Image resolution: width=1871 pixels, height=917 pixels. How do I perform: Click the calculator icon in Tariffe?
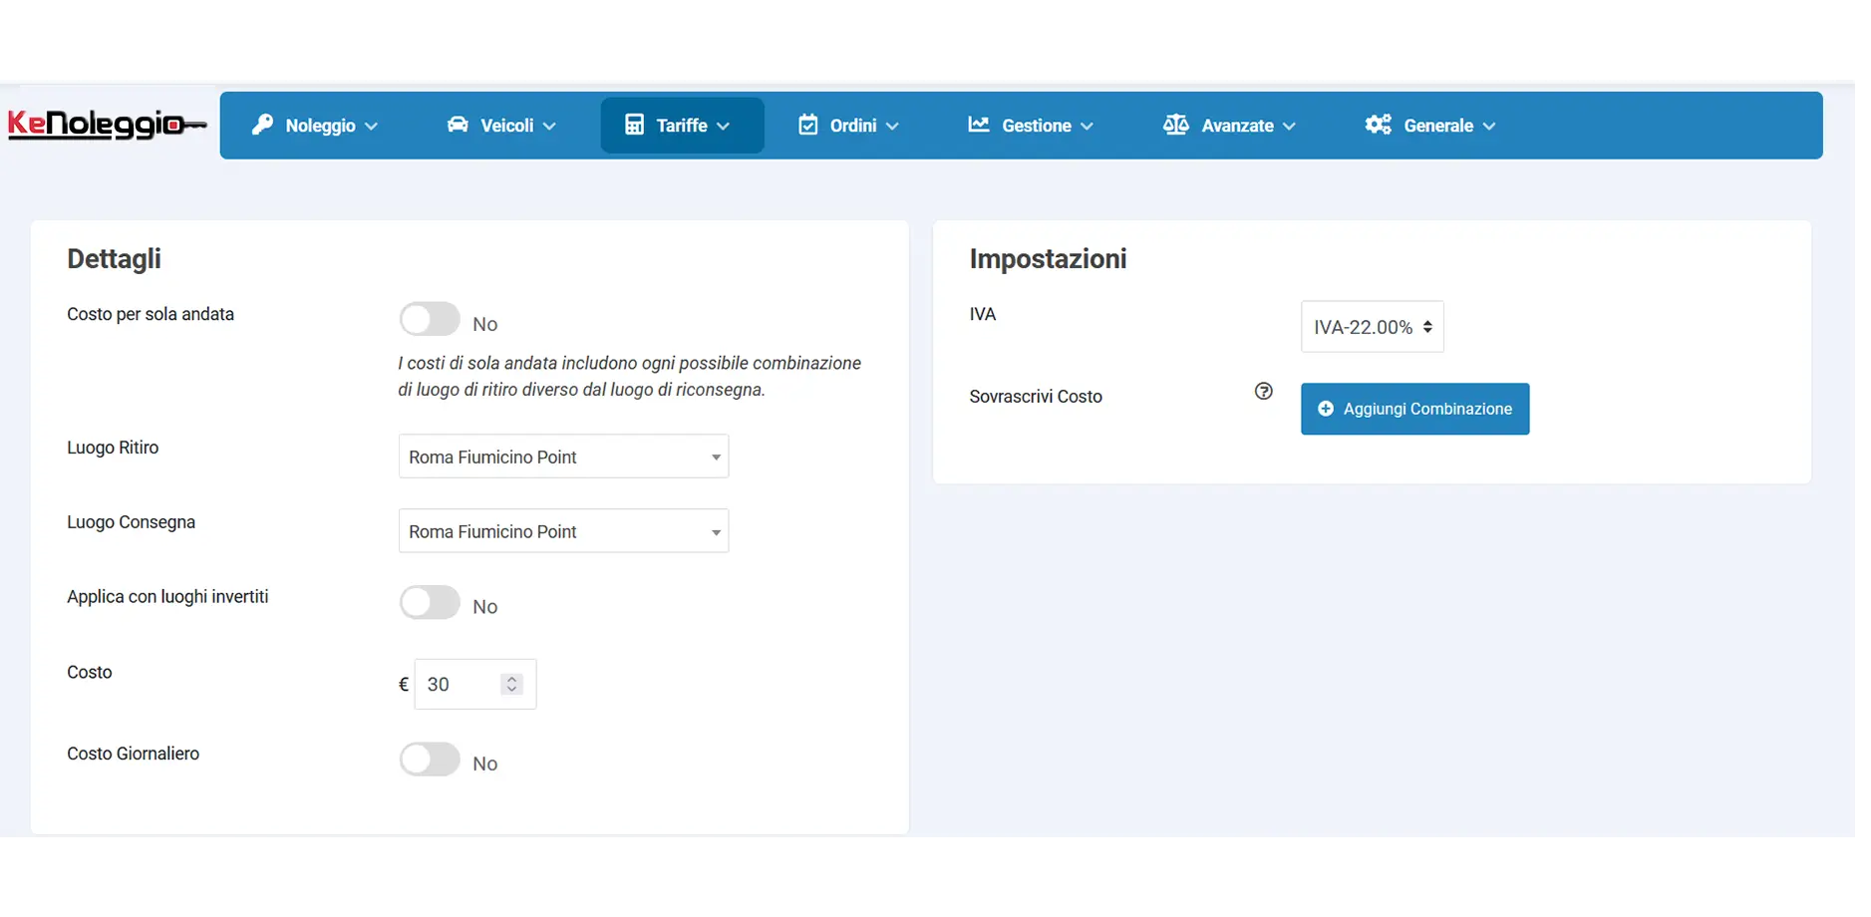pyautogui.click(x=634, y=125)
